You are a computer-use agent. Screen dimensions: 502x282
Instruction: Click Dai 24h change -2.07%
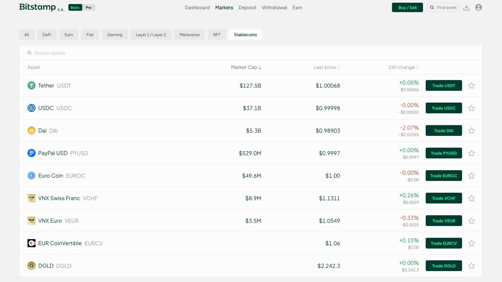click(x=409, y=128)
